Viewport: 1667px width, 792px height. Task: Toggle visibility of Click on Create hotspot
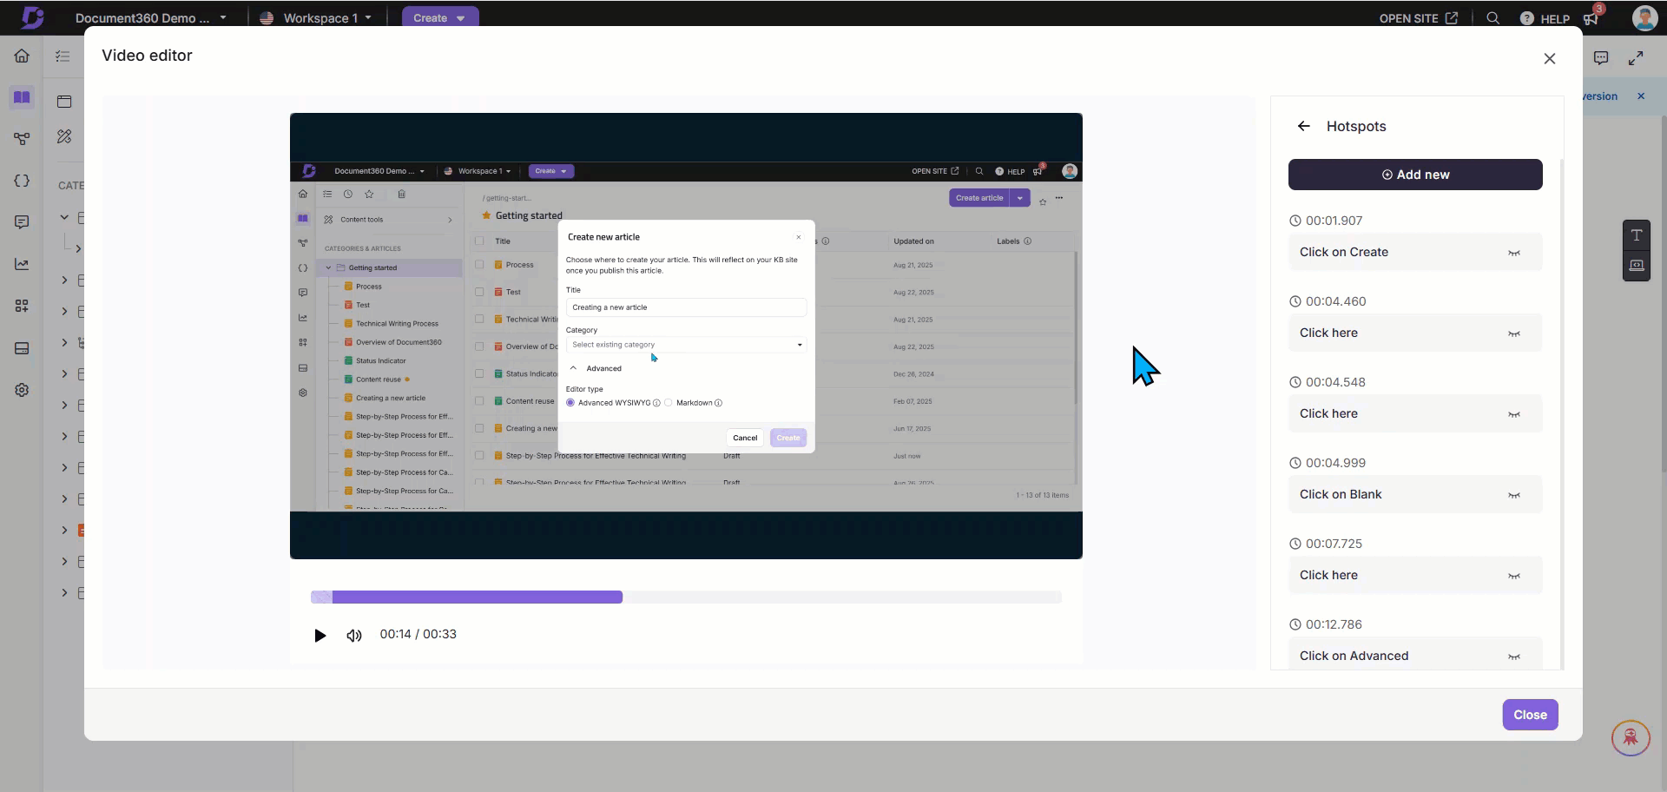1514,253
